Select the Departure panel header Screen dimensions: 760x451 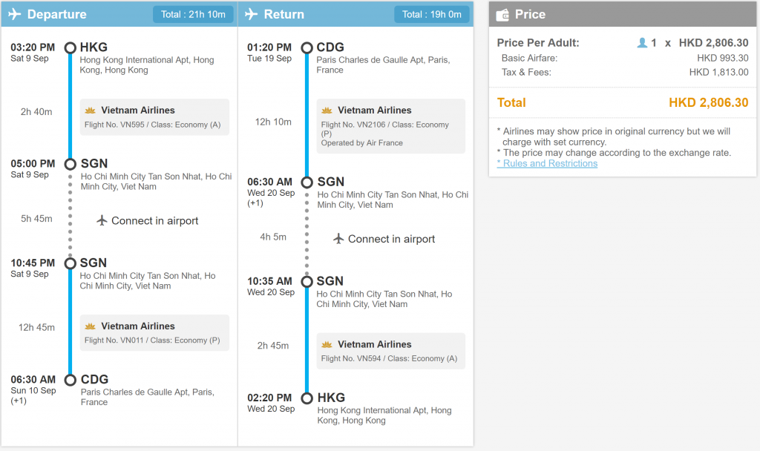click(119, 14)
